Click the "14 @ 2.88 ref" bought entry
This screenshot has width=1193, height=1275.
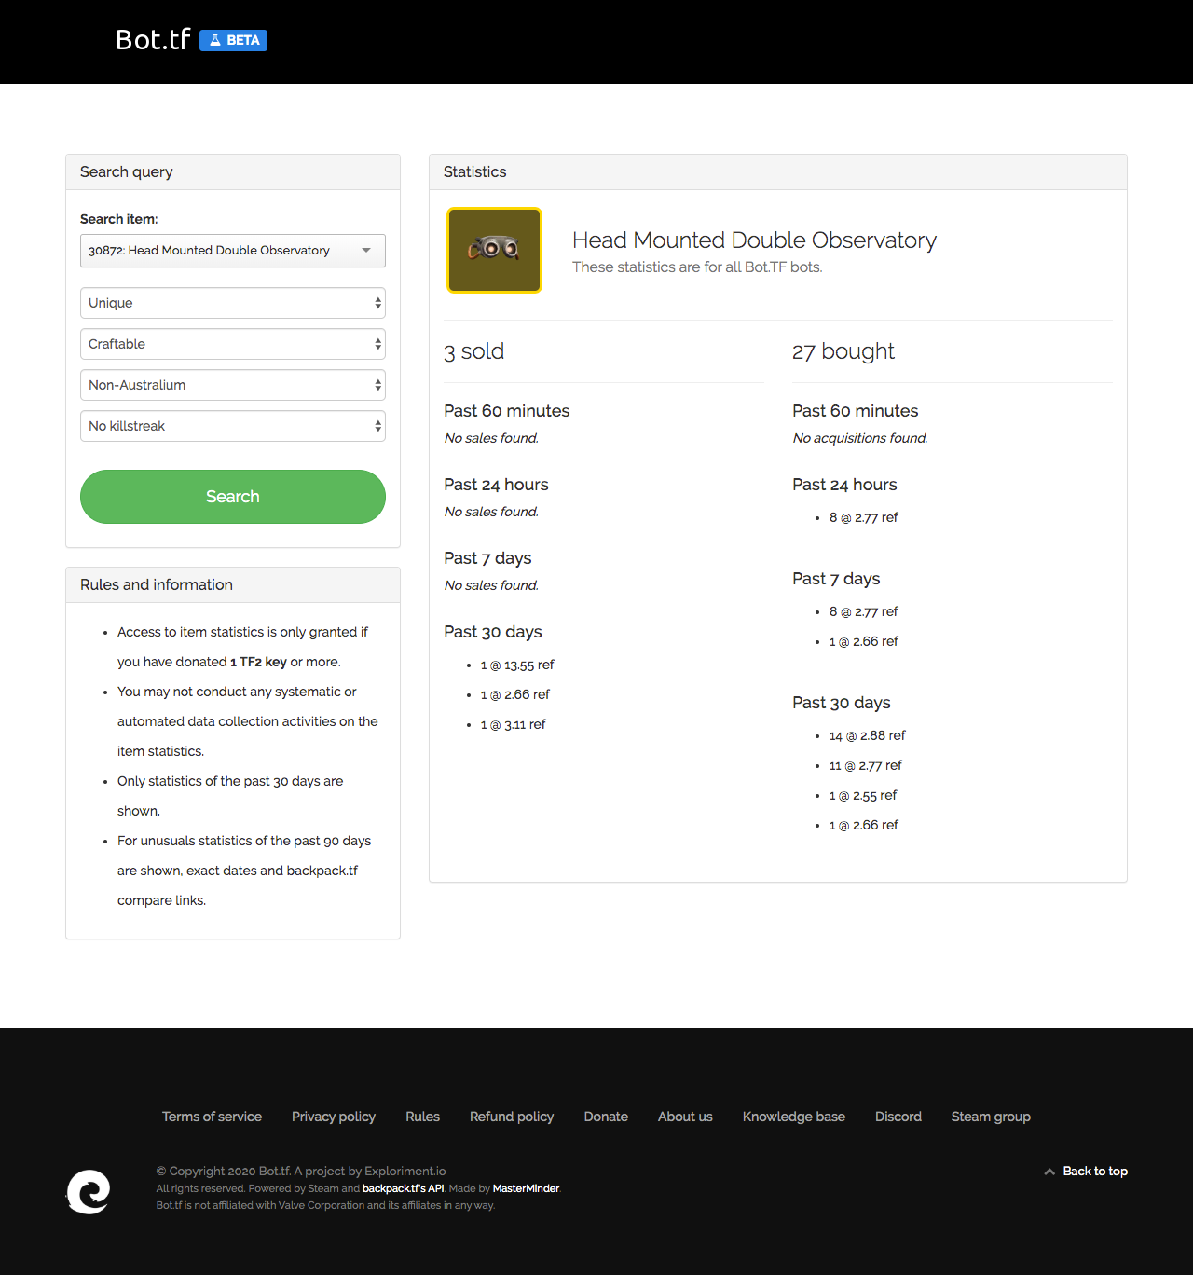(x=867, y=735)
